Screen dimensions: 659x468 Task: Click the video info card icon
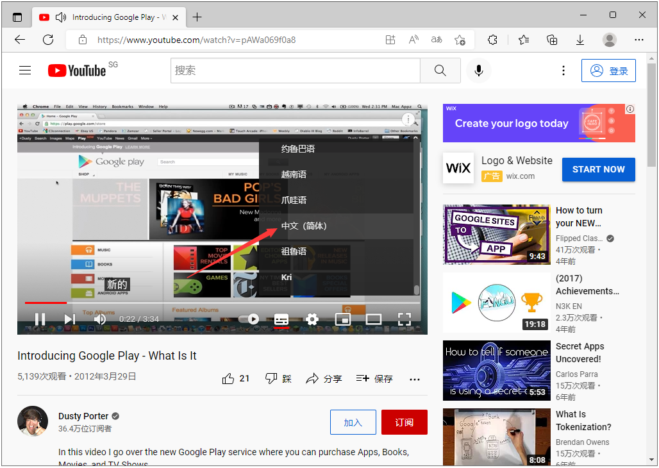(x=408, y=120)
